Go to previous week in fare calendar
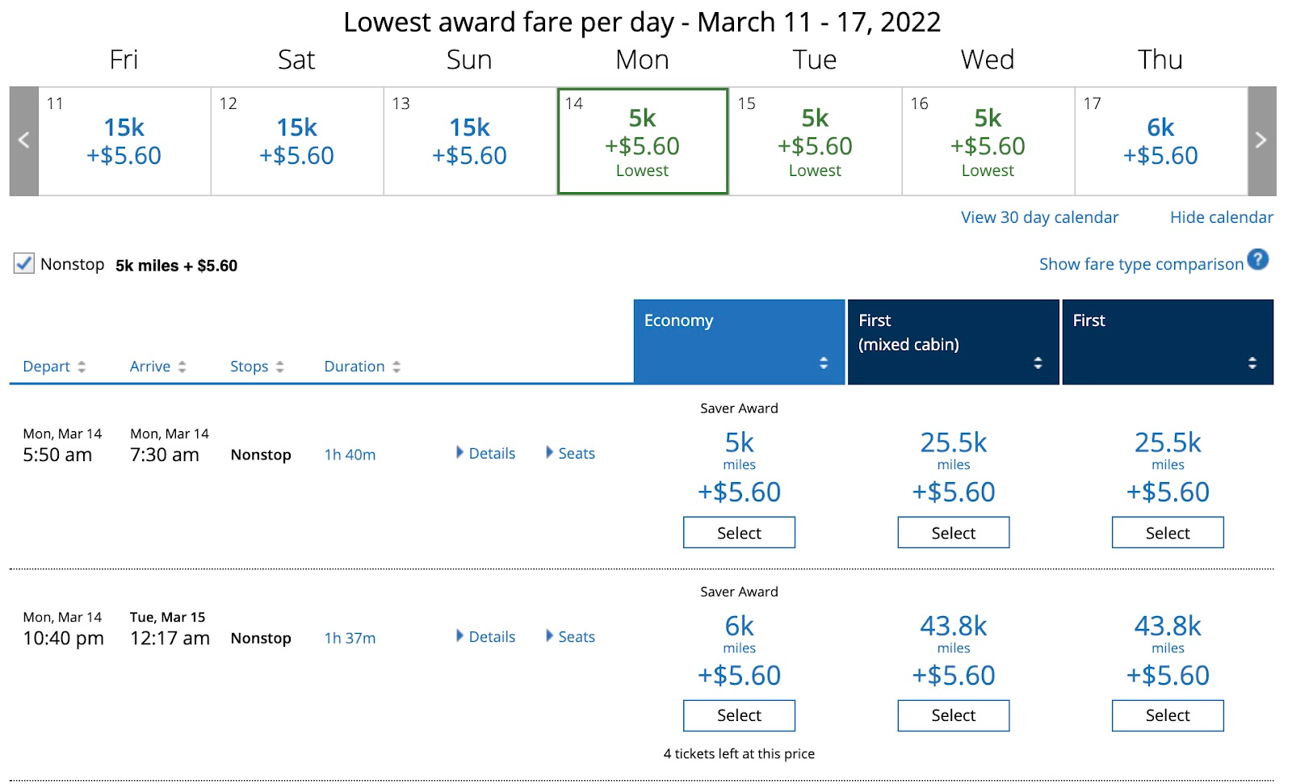Viewport: 1292px width, 784px height. 24,140
